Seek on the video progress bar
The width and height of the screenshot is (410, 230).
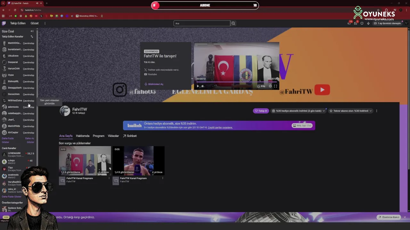pyautogui.click(x=236, y=82)
